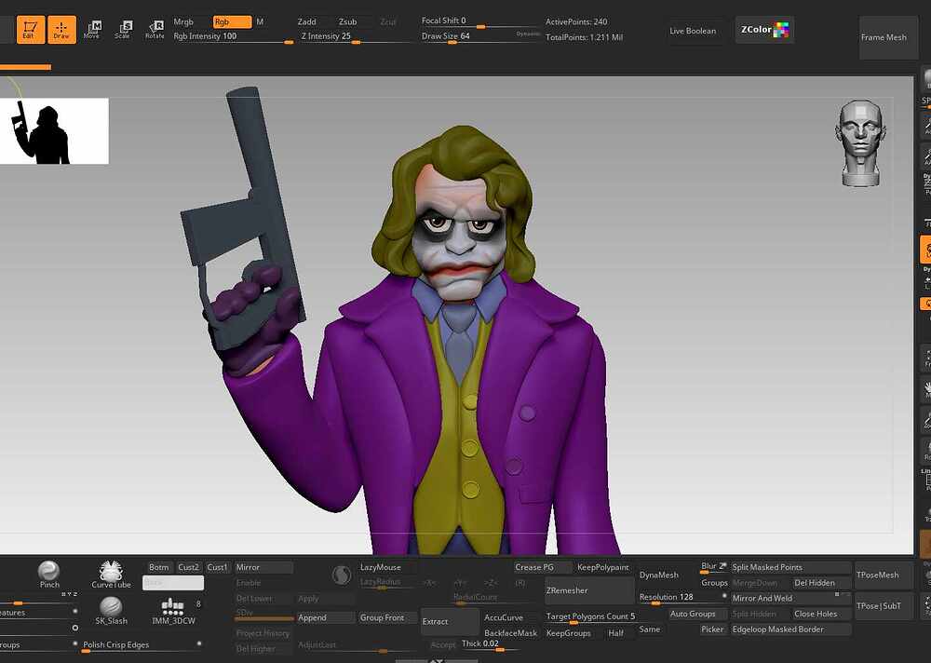Image resolution: width=931 pixels, height=663 pixels.
Task: Select the Rotate tool icon
Action: pos(155,30)
